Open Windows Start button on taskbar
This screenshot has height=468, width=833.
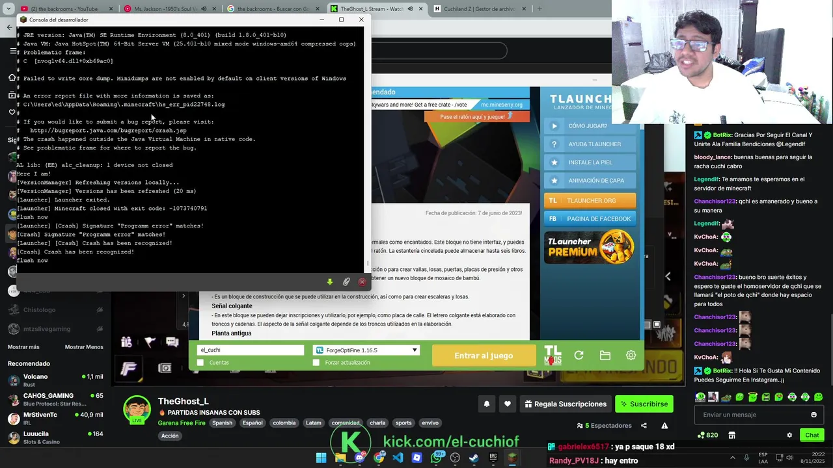[x=321, y=458]
